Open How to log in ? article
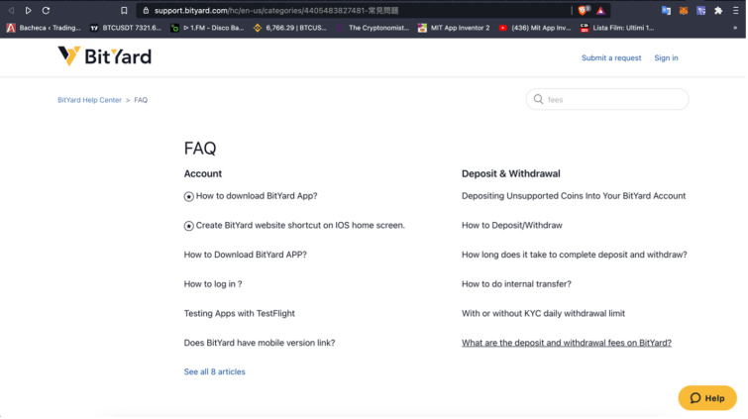Image resolution: width=748 pixels, height=419 pixels. (x=213, y=284)
